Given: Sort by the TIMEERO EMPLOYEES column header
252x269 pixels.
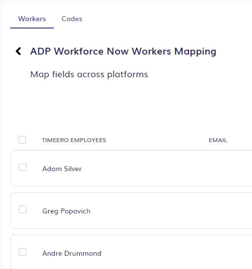Looking at the screenshot, I should [74, 140].
